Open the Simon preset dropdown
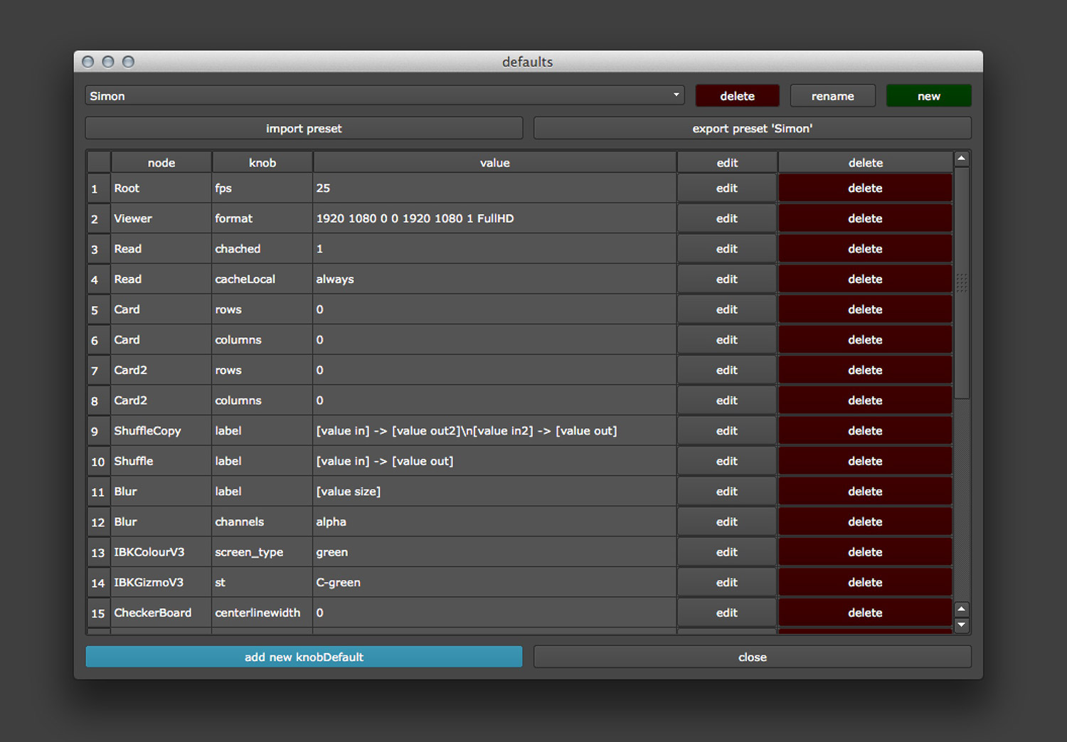The image size is (1067, 742). pyautogui.click(x=384, y=96)
